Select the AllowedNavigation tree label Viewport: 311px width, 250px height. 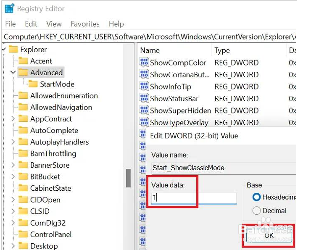tap(61, 107)
